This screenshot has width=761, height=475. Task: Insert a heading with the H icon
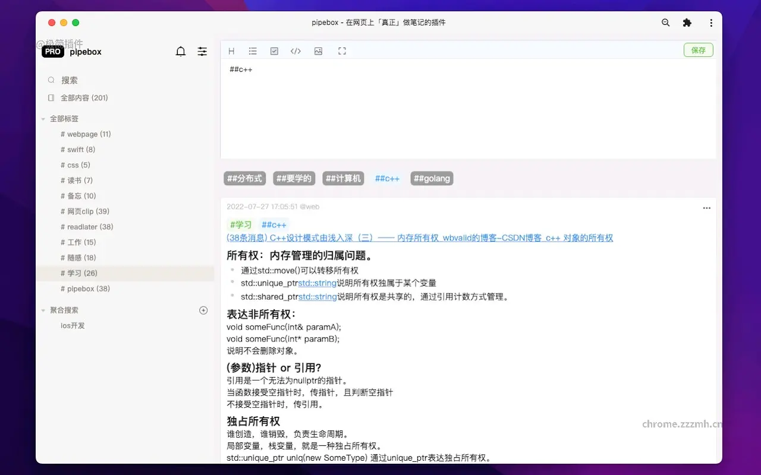[x=231, y=50]
